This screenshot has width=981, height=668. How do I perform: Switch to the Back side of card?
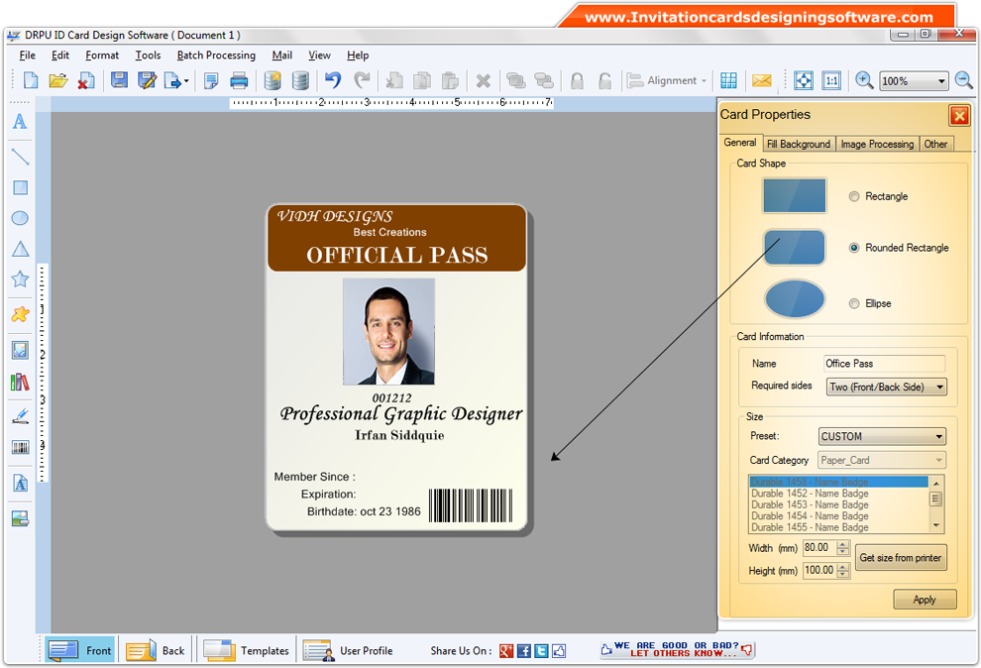click(157, 650)
